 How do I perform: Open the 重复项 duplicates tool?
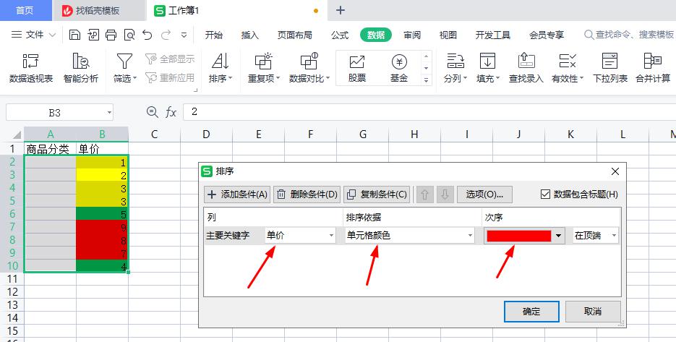264,68
